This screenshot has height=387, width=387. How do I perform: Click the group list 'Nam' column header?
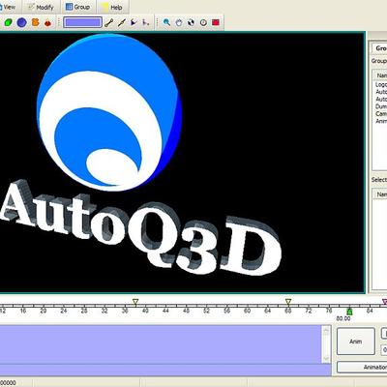click(x=380, y=75)
